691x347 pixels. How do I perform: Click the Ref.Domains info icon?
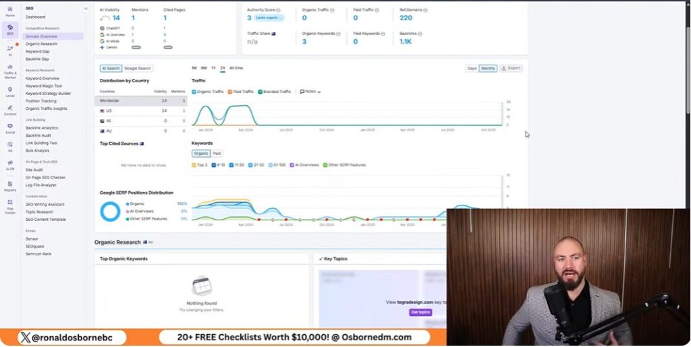425,9
